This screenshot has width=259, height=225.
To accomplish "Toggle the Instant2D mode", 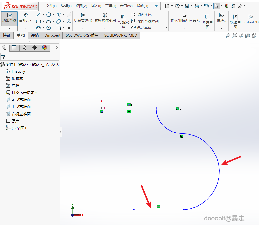I will pos(251,19).
